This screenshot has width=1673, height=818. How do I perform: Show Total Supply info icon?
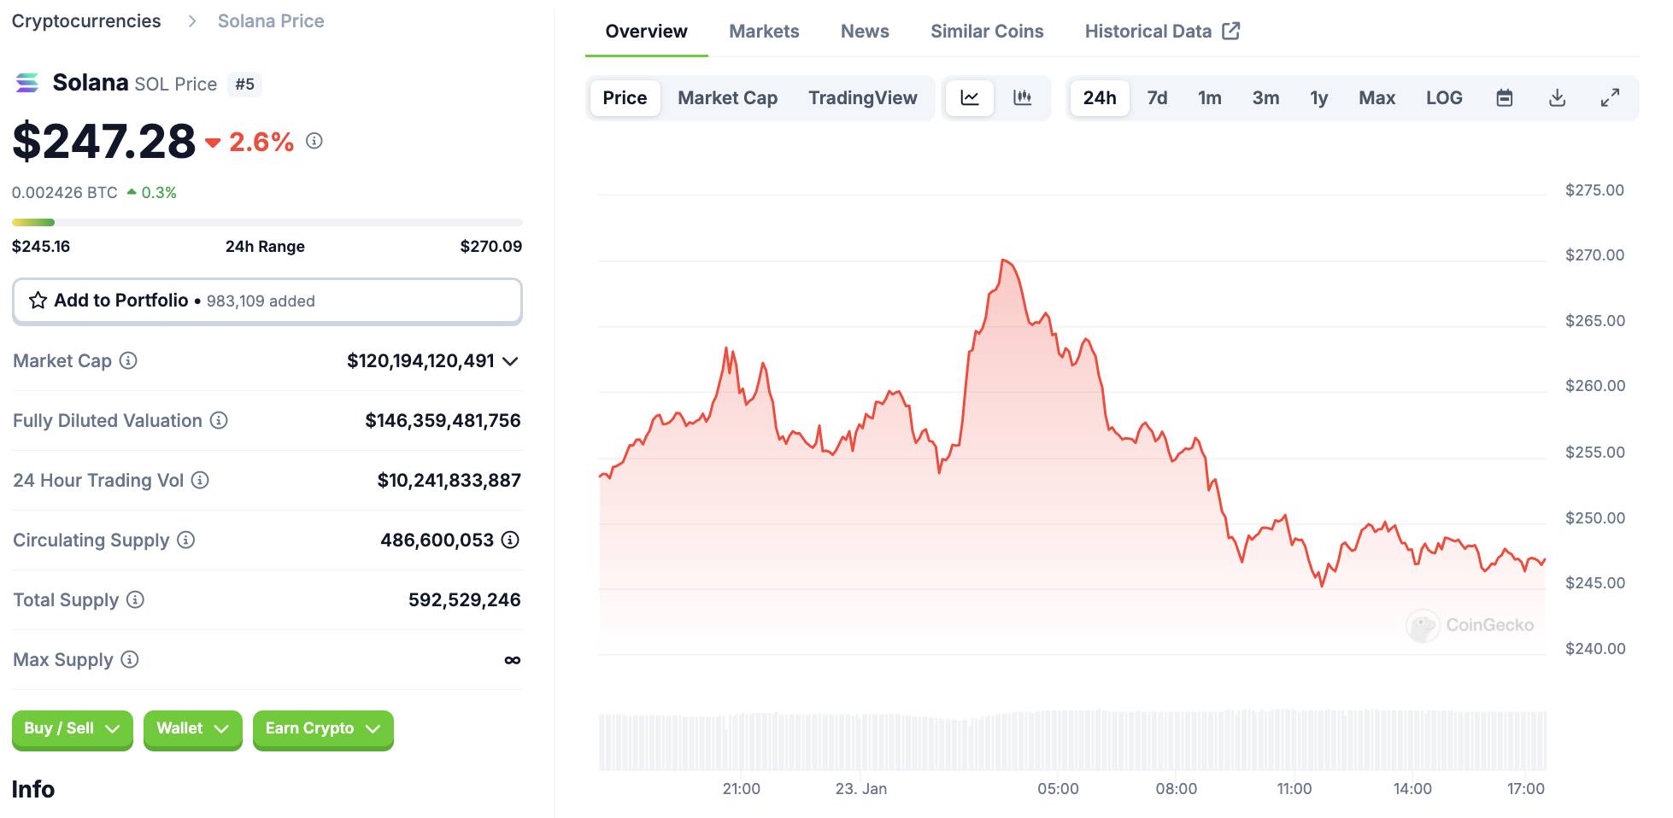[135, 599]
